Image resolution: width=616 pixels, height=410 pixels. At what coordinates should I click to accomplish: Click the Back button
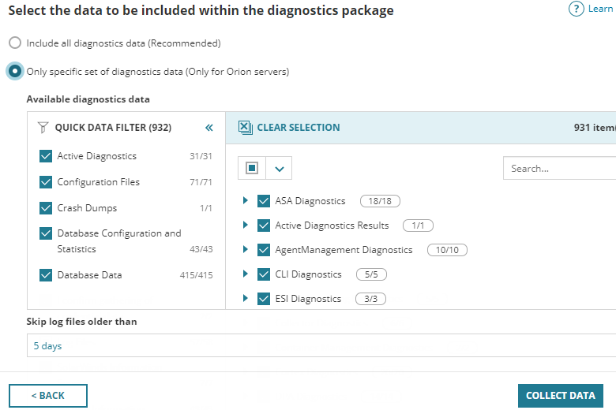pyautogui.click(x=48, y=396)
